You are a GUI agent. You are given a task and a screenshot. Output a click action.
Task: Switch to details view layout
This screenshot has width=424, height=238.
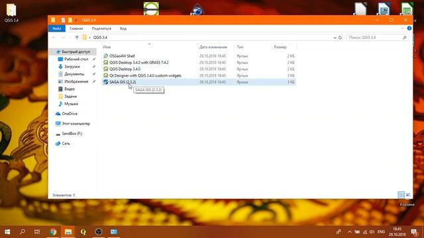tap(401, 194)
